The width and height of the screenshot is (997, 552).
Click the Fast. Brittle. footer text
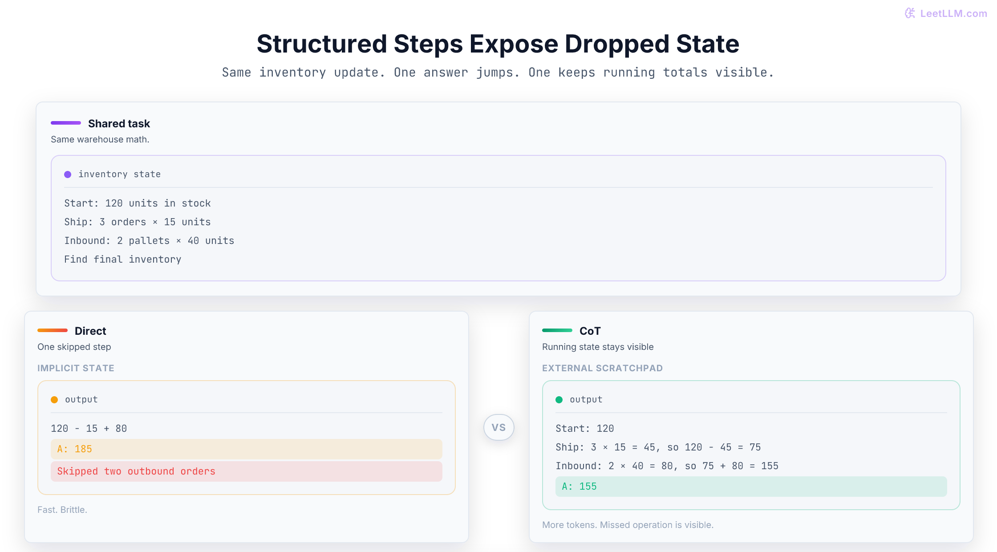pos(62,510)
